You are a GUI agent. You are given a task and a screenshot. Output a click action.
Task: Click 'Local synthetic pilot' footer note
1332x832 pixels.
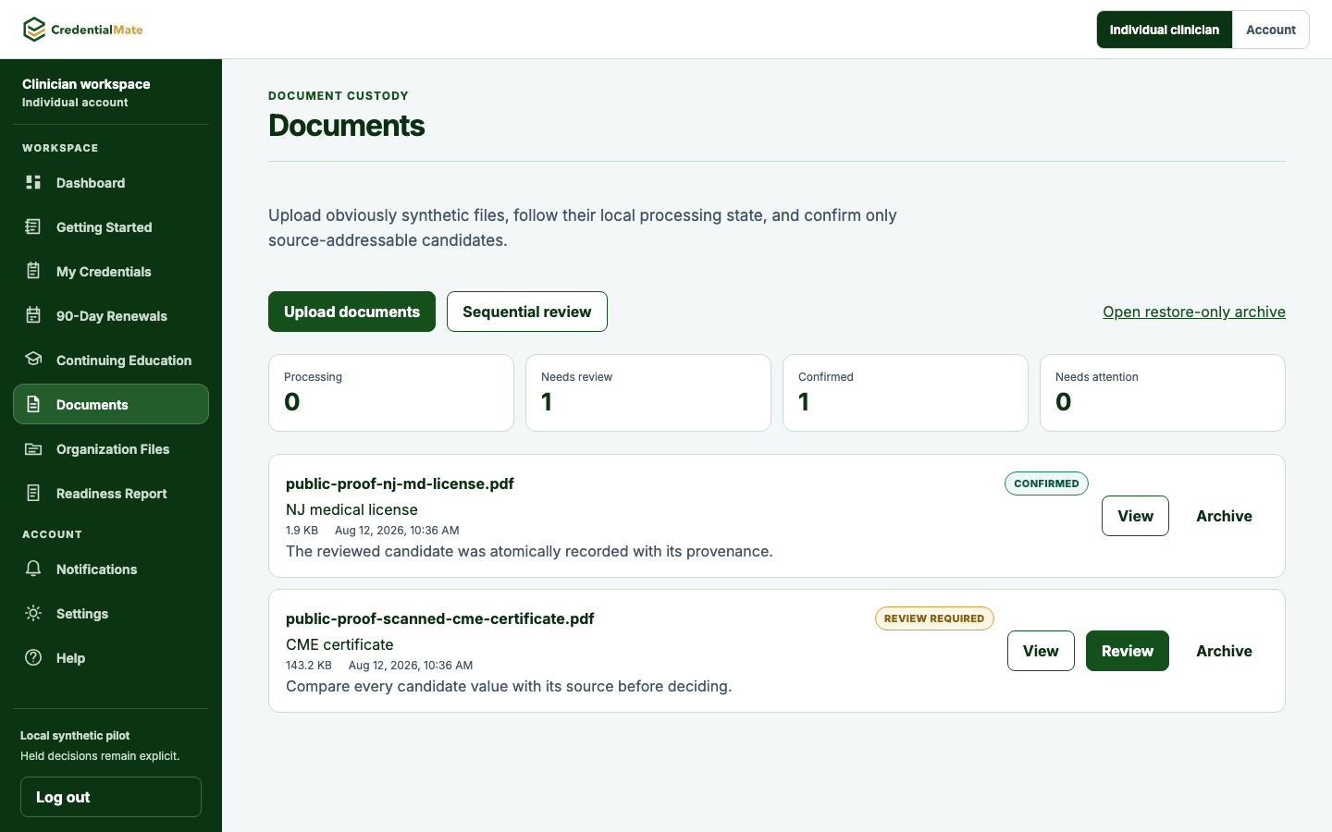pyautogui.click(x=75, y=736)
